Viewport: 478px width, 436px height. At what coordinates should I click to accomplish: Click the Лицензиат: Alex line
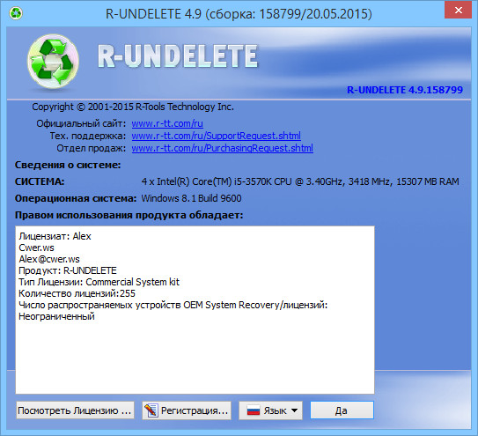pyautogui.click(x=55, y=236)
